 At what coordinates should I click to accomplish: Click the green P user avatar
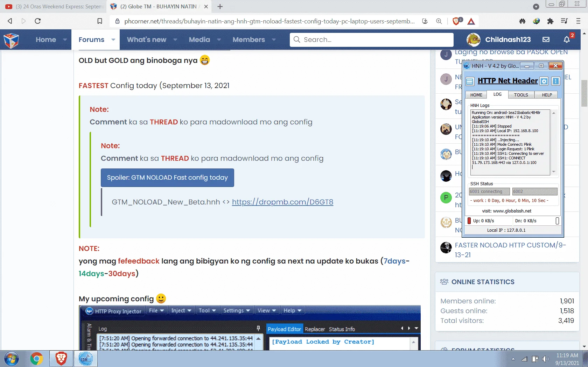[446, 197]
